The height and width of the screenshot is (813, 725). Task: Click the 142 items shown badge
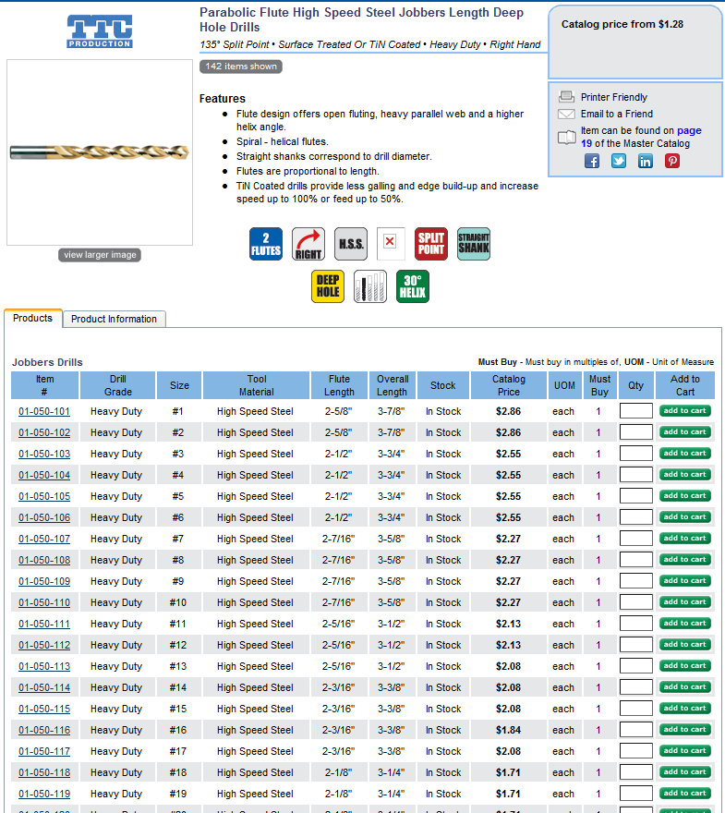241,67
